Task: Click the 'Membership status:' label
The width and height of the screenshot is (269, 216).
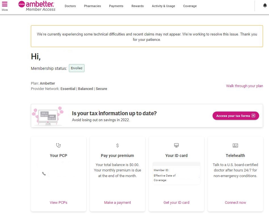Action: click(x=49, y=68)
